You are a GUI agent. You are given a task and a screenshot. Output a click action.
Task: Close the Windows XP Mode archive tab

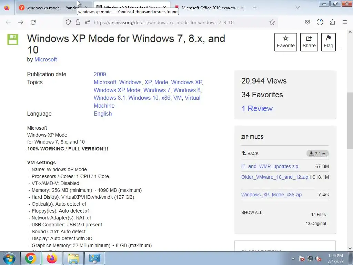tap(164, 7)
